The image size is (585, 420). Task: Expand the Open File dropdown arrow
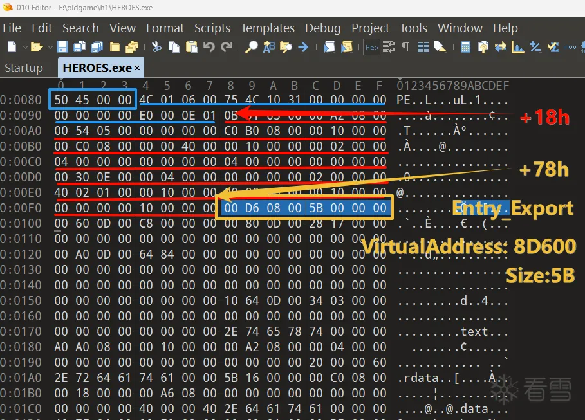(x=49, y=47)
